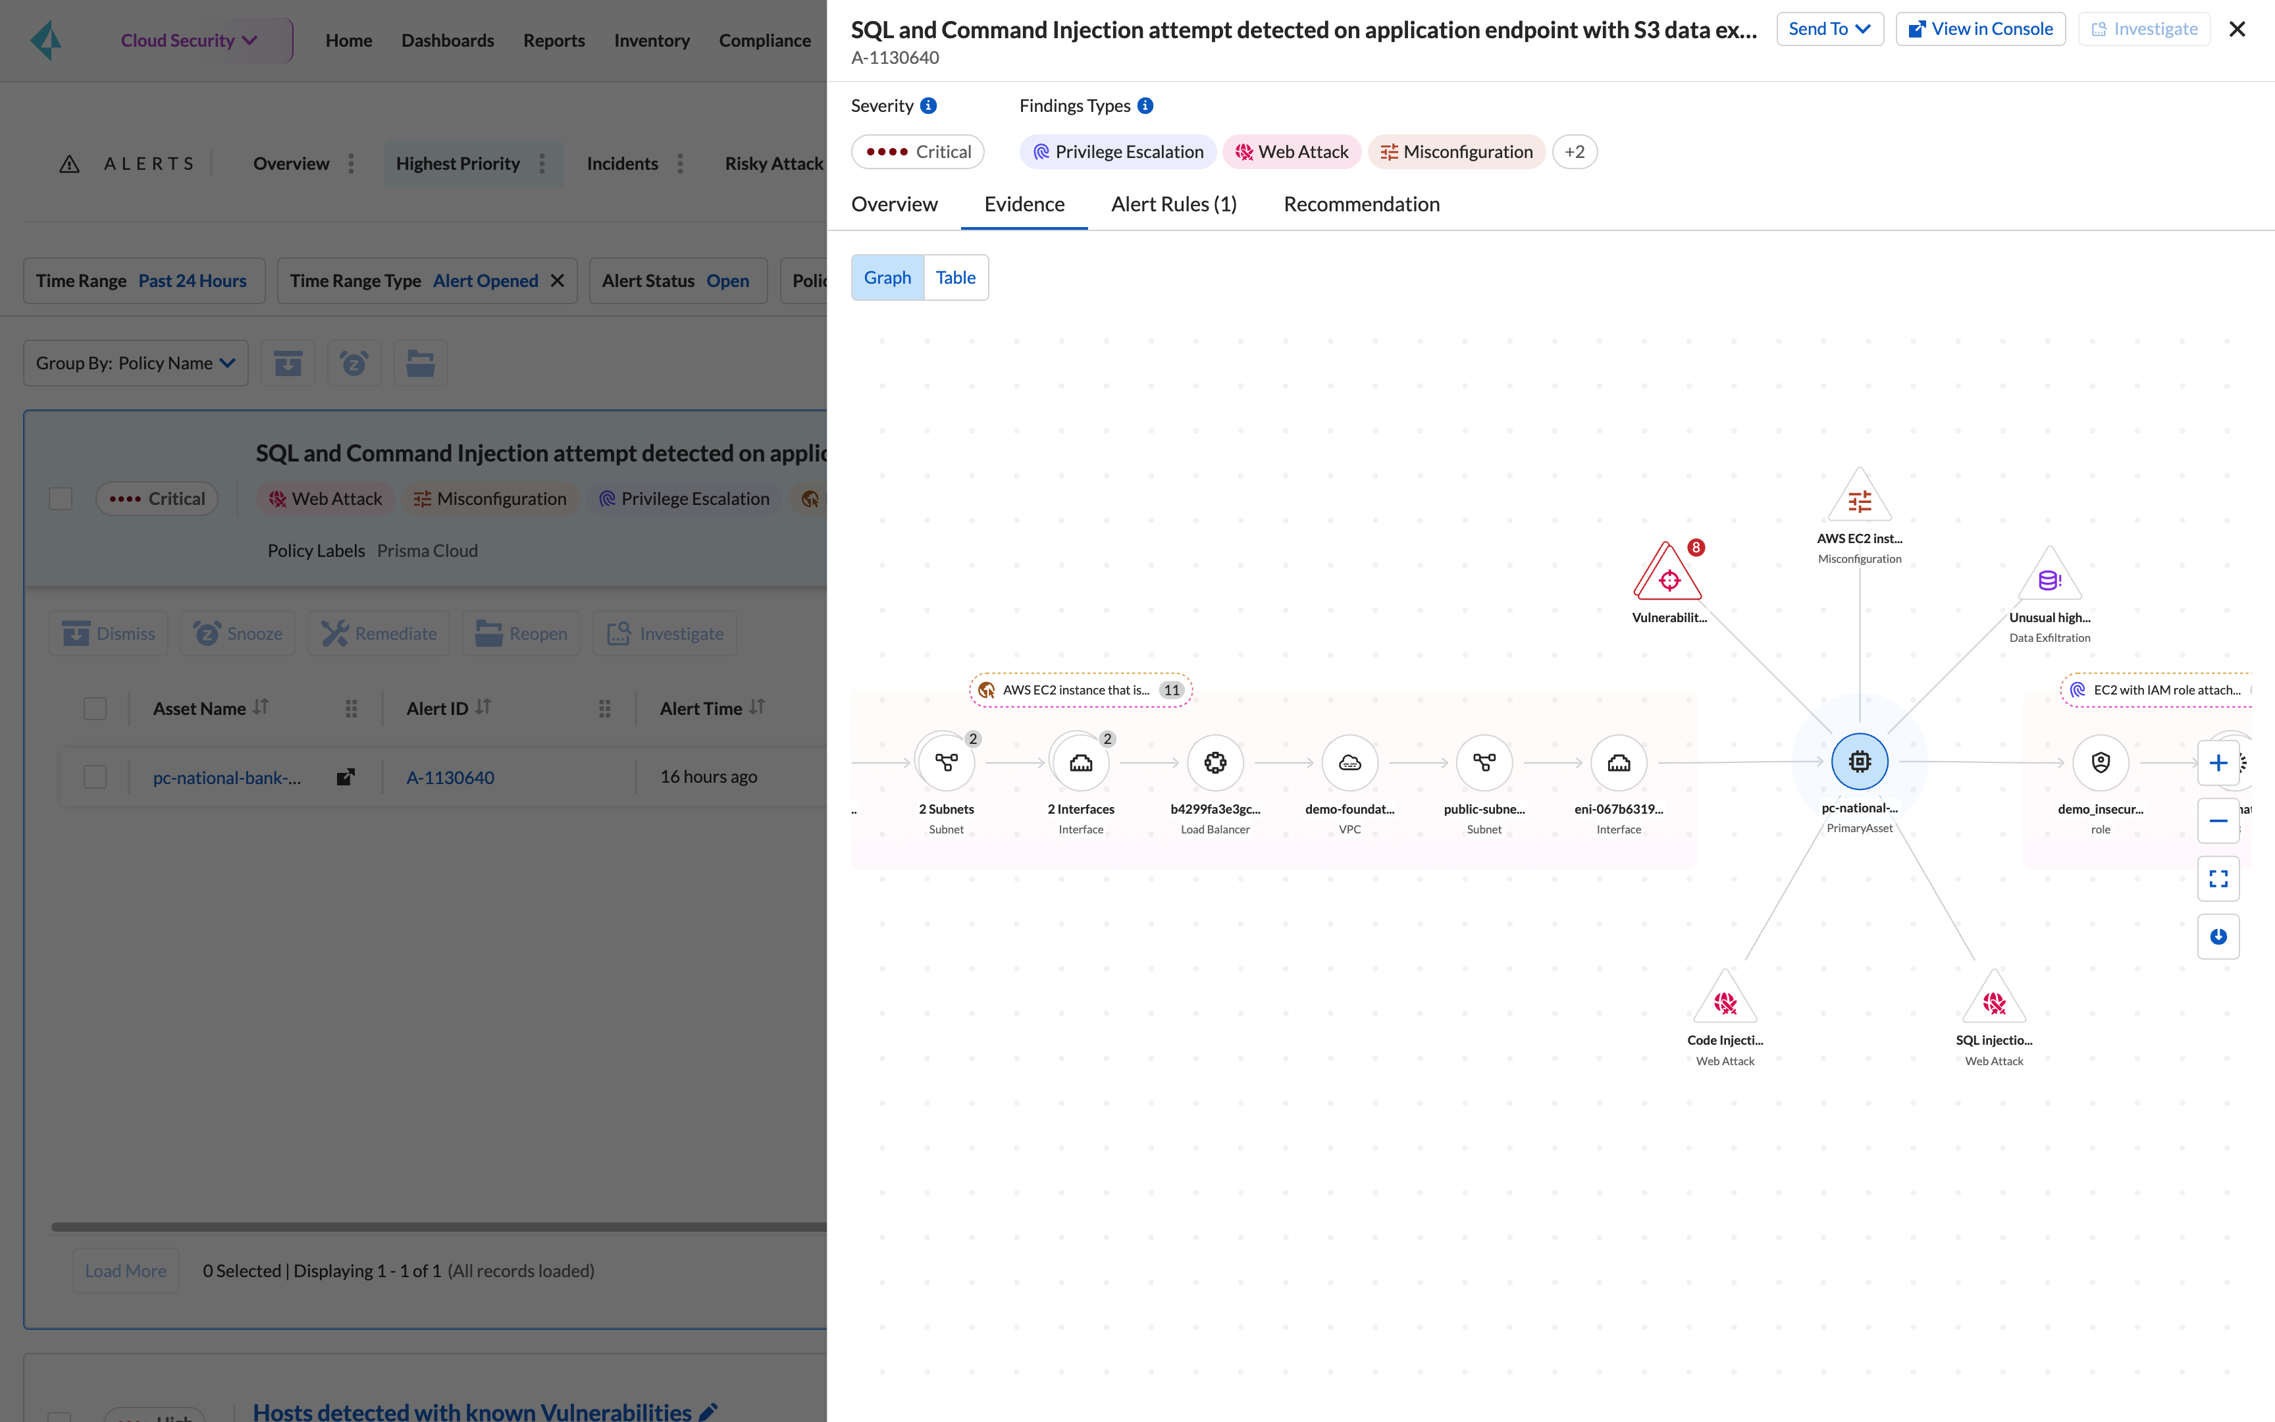The width and height of the screenshot is (2275, 1422).
Task: Open the Send To dropdown
Action: pos(1827,28)
